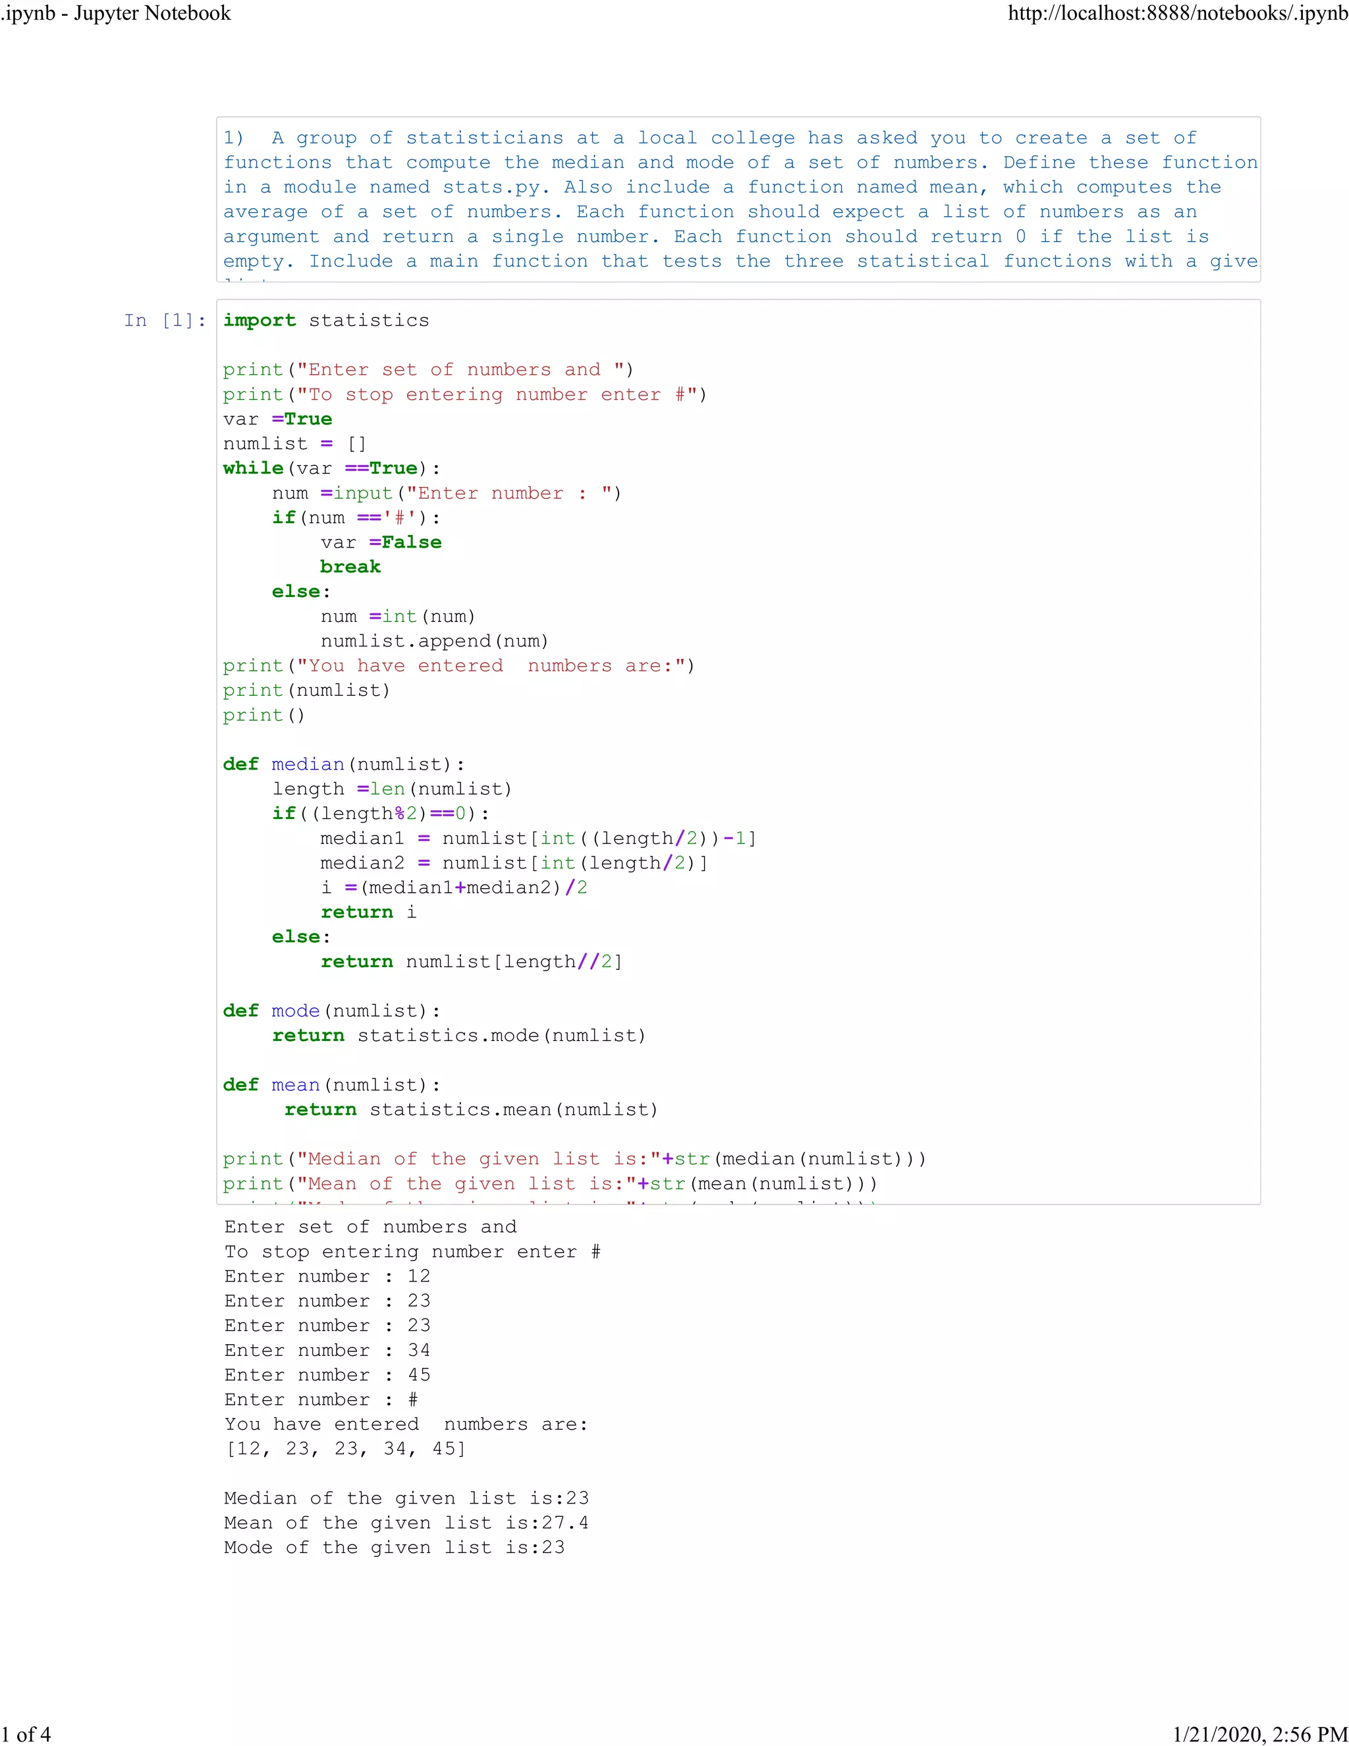Click the localhost notebook URL in header
This screenshot has width=1349, height=1746.
[1177, 14]
